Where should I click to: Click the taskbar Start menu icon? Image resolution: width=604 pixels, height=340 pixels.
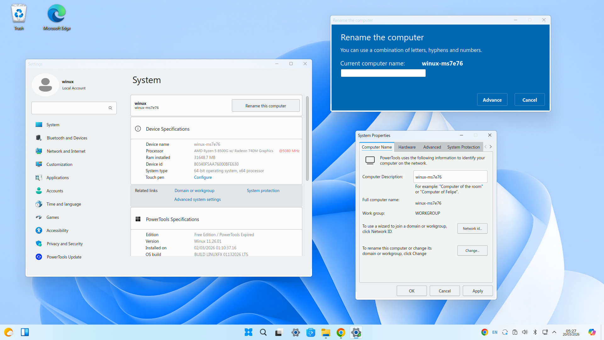[249, 332]
